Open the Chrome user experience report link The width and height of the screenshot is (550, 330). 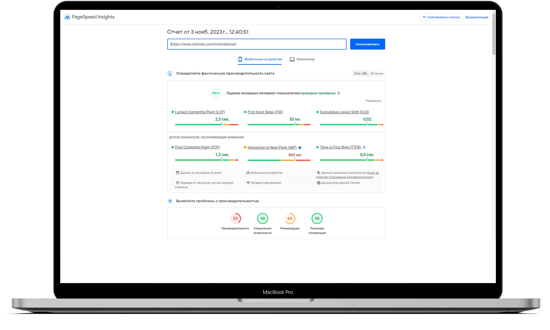tap(347, 175)
